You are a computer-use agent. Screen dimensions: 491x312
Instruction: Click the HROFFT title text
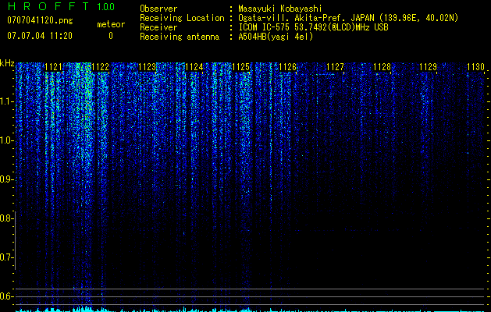pos(48,6)
